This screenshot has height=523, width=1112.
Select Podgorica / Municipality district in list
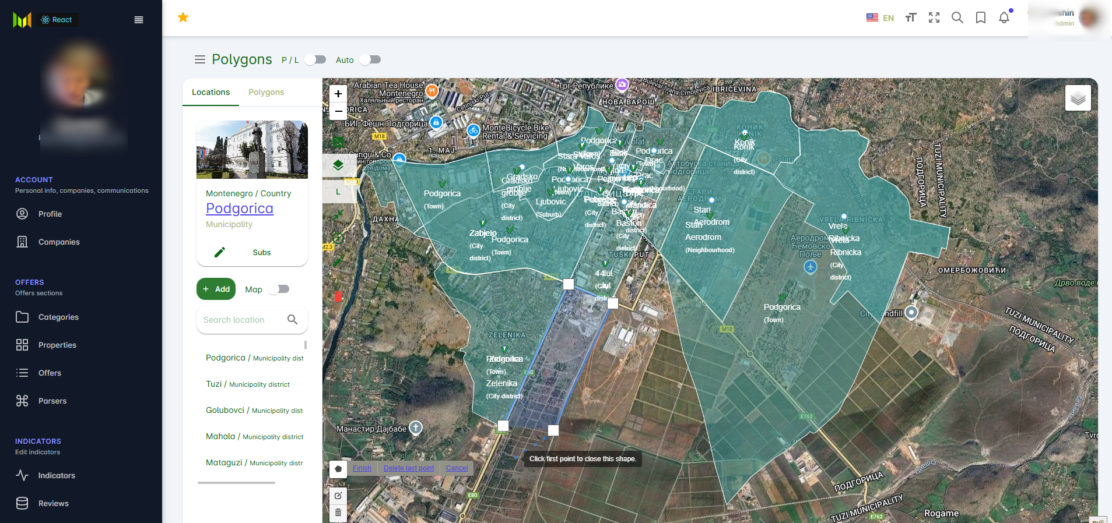254,358
